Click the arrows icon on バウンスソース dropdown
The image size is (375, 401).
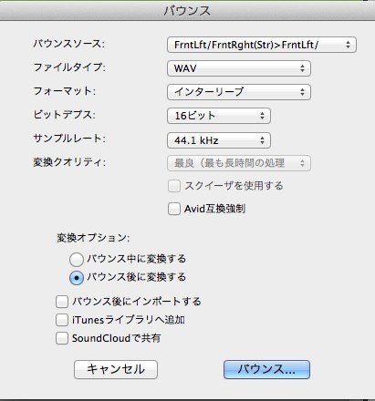pyautogui.click(x=348, y=45)
